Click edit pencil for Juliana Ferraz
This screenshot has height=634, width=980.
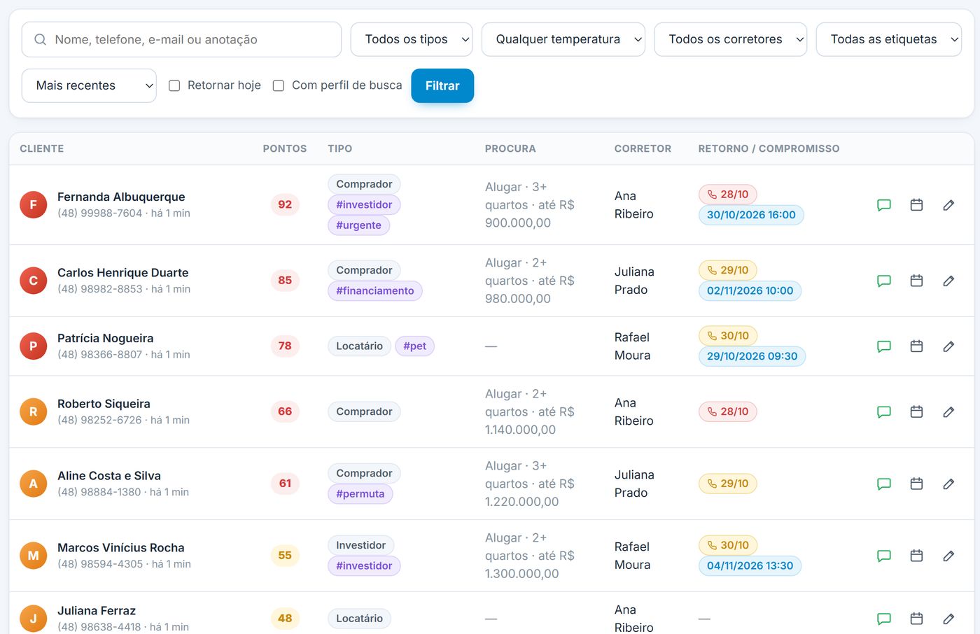point(948,619)
